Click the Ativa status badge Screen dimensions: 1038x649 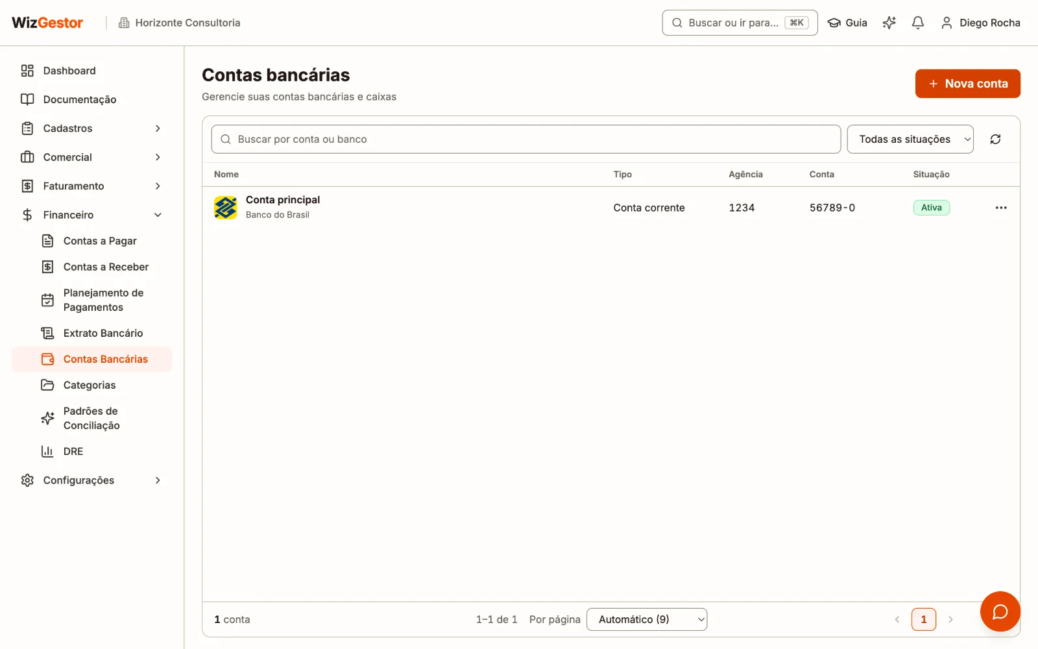click(x=932, y=208)
